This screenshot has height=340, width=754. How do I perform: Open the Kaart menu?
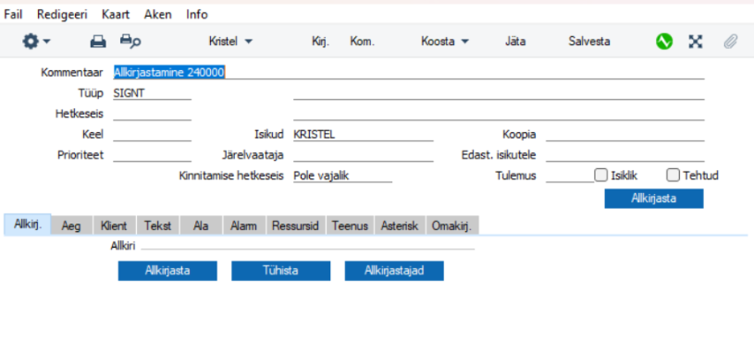(x=116, y=15)
